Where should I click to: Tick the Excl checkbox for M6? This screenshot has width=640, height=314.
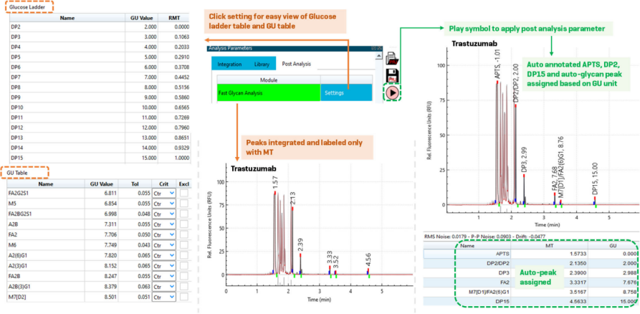(184, 244)
